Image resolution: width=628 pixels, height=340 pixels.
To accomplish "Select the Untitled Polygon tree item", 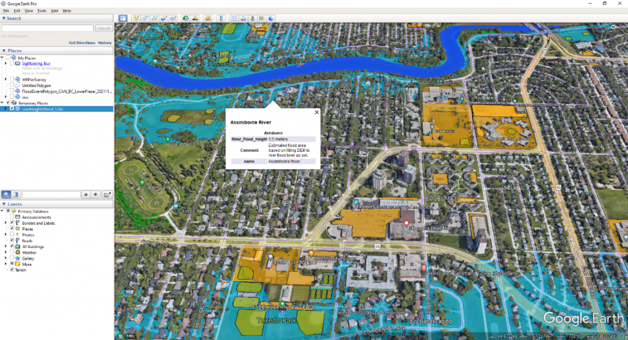I will pos(36,85).
